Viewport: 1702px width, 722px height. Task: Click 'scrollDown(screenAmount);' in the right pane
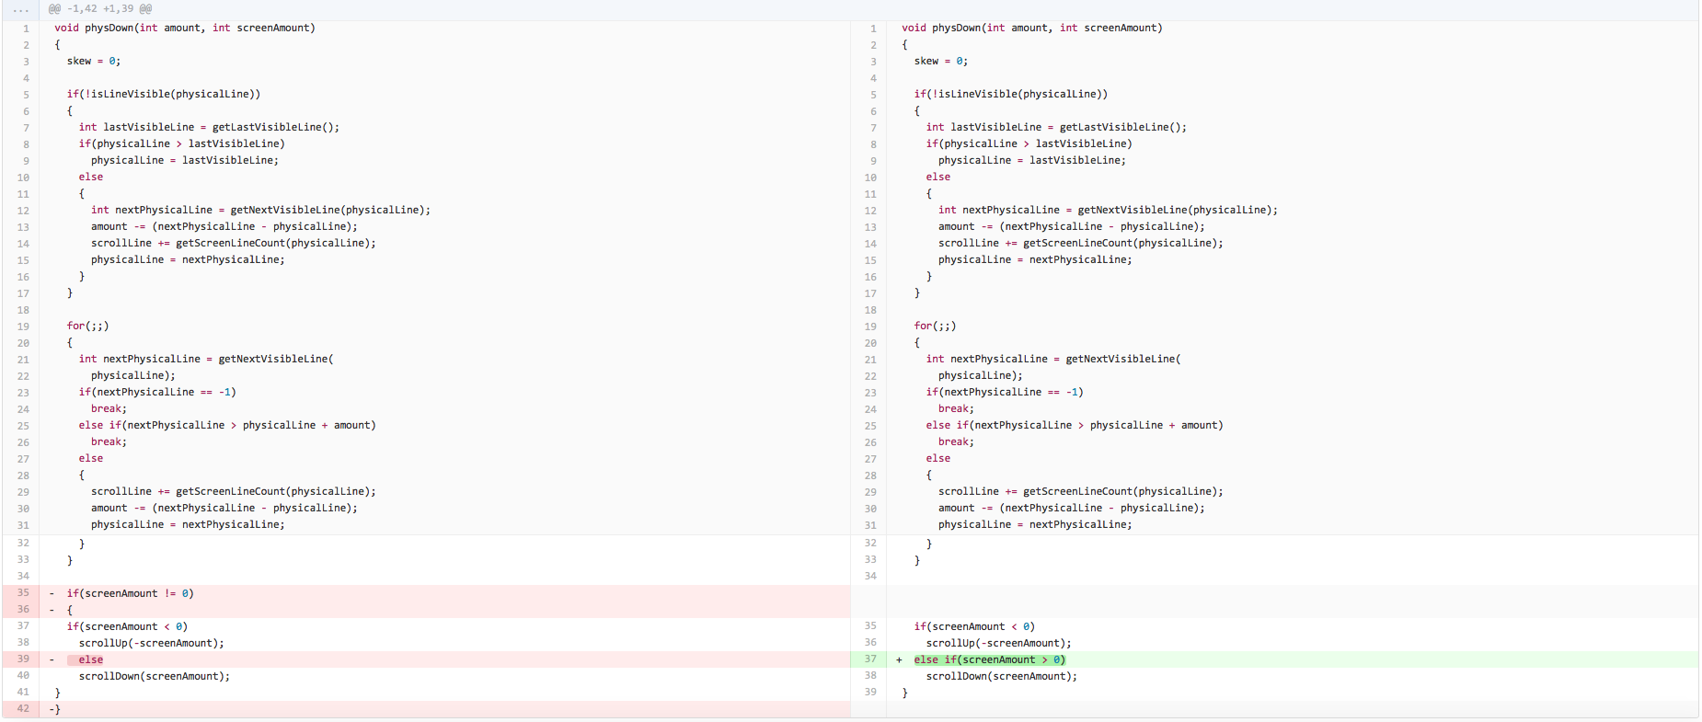tap(1001, 676)
